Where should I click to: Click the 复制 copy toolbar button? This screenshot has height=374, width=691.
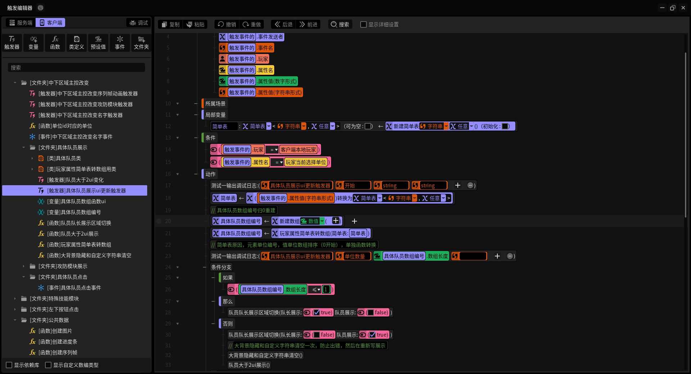171,24
